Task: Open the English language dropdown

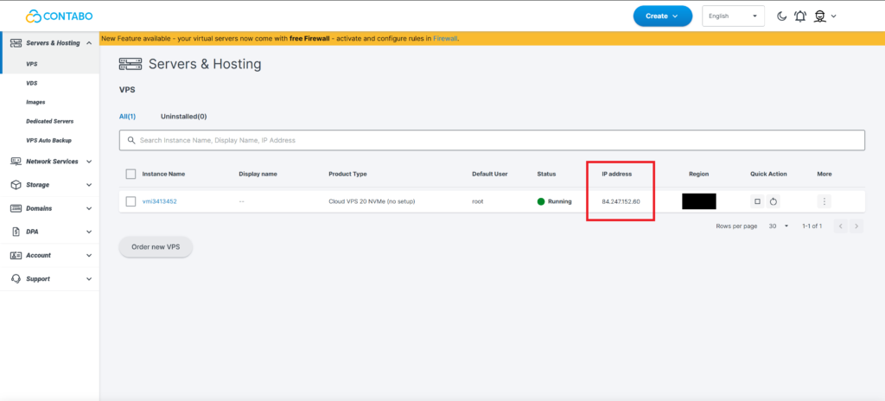Action: point(733,16)
